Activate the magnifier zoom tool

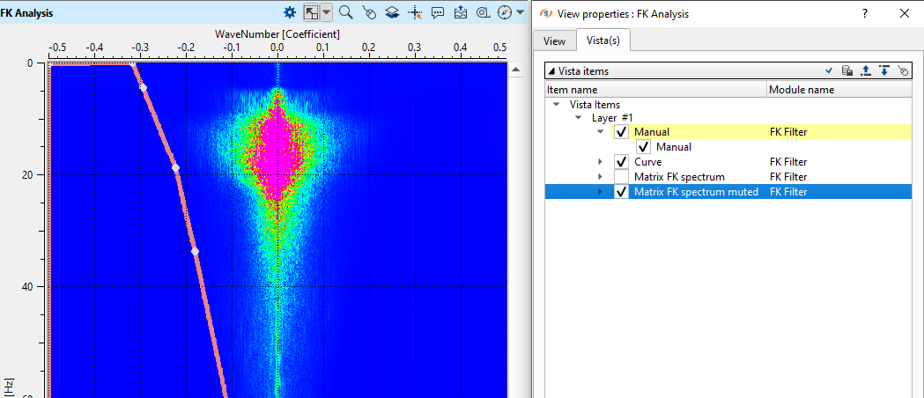[345, 12]
